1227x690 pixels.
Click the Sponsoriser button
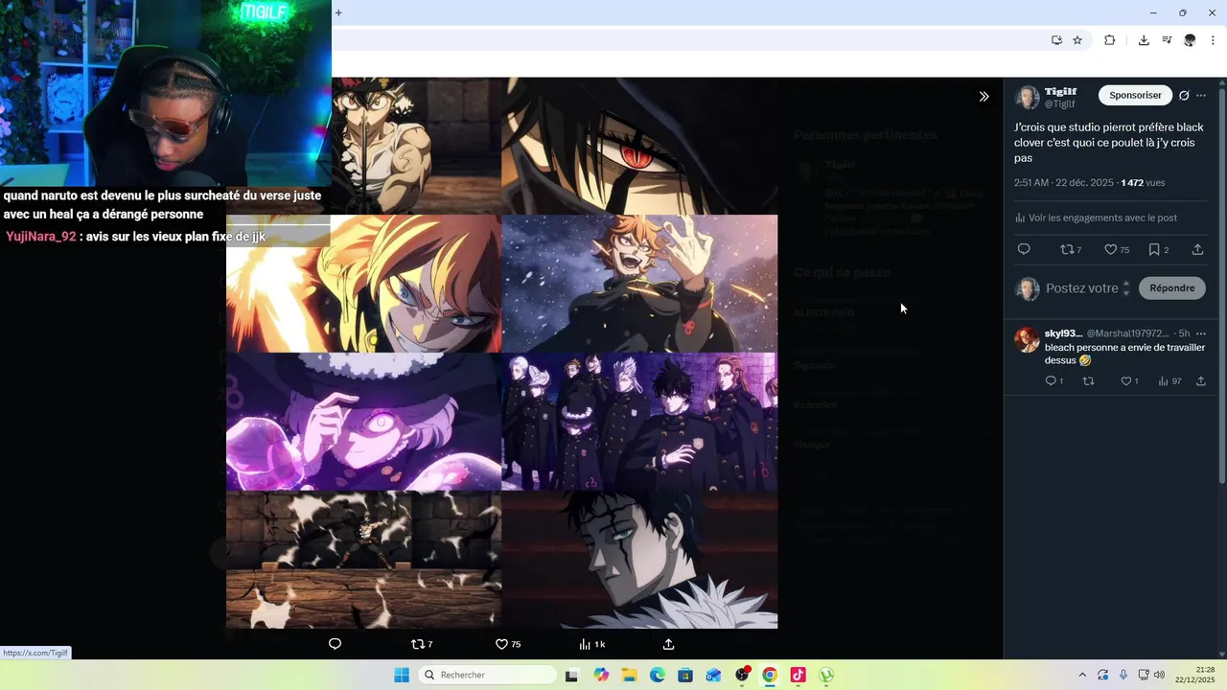pos(1135,96)
